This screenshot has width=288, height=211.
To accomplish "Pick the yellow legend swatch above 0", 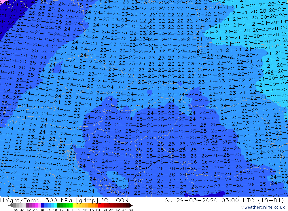I will pyautogui.click(x=74, y=205).
